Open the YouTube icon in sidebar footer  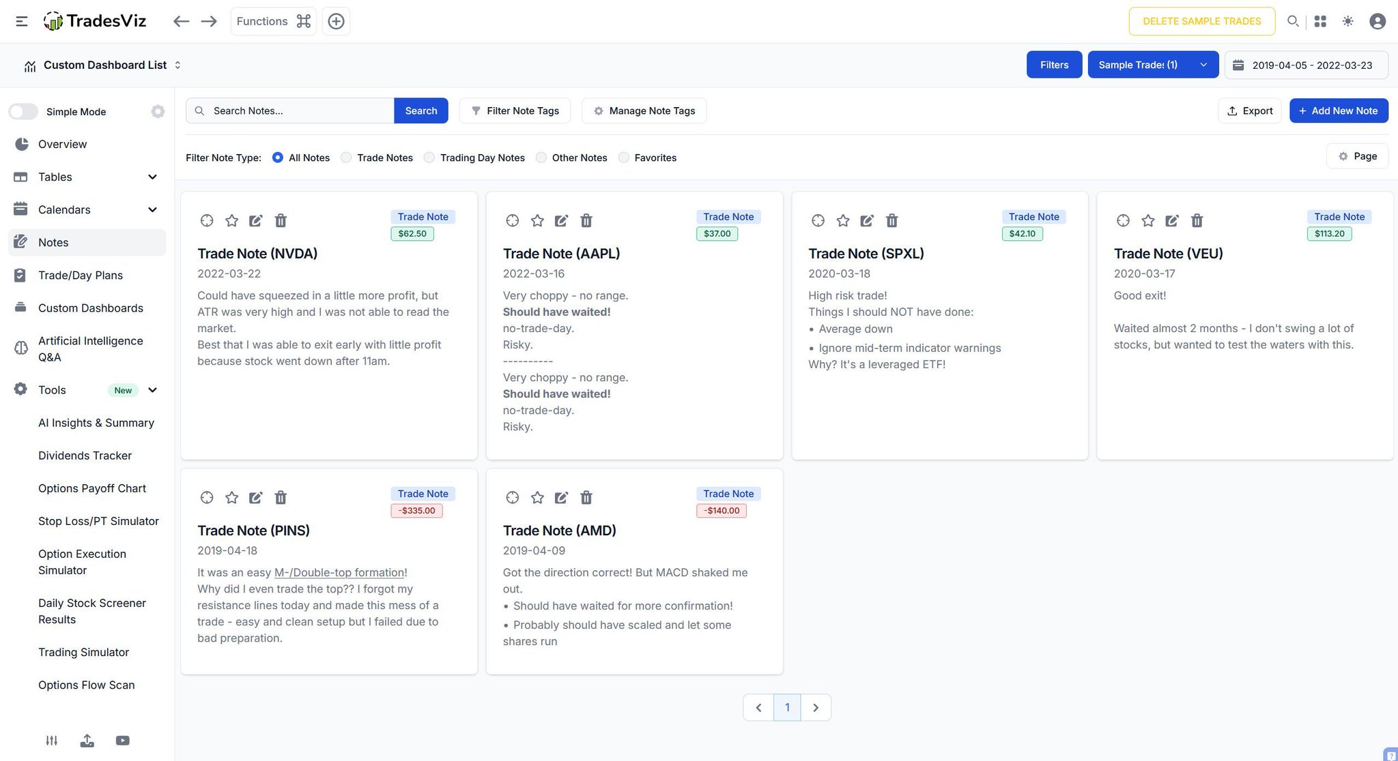(123, 741)
